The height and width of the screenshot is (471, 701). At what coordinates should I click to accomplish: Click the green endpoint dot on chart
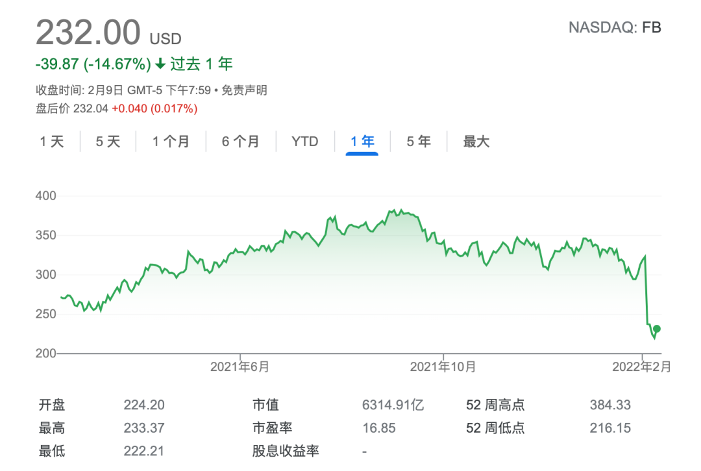pyautogui.click(x=657, y=329)
